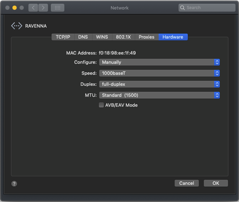The image size is (239, 202).
Task: Switch to the Proxies tab
Action: pyautogui.click(x=146, y=37)
